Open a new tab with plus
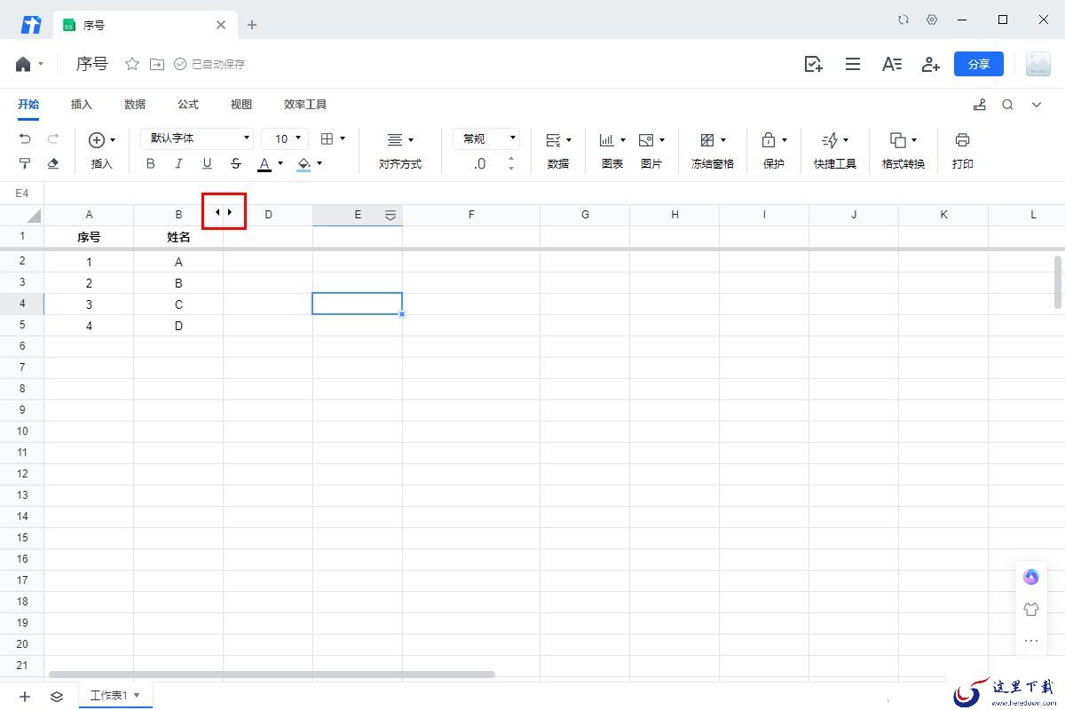Screen dimensions: 1065x710 (x=252, y=25)
